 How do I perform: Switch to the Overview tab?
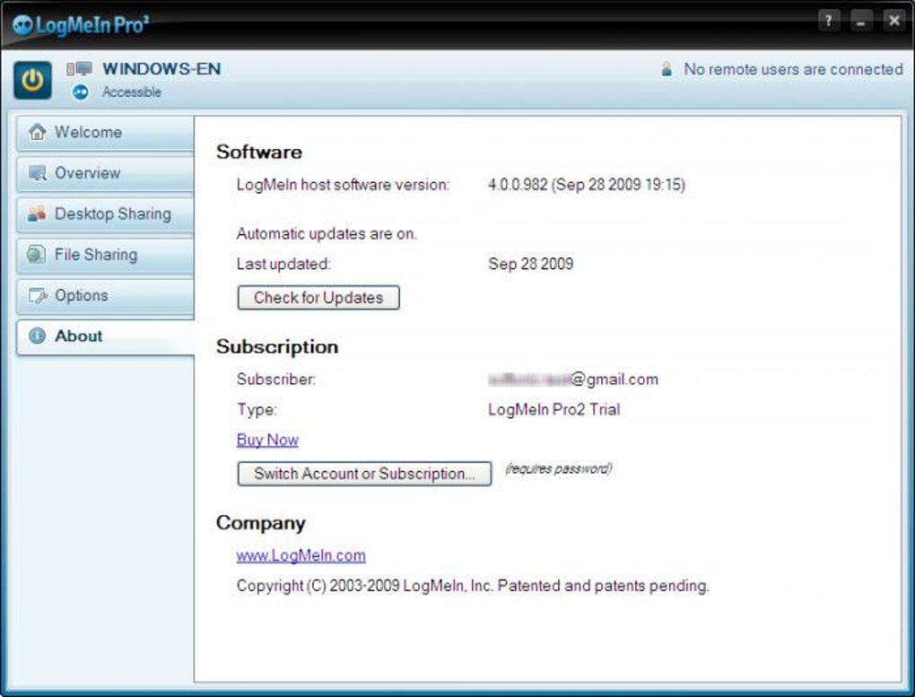[105, 173]
